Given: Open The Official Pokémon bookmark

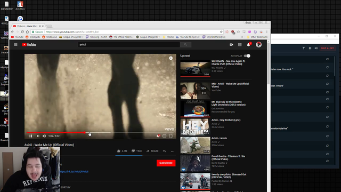Looking at the screenshot, I should tap(121, 37).
